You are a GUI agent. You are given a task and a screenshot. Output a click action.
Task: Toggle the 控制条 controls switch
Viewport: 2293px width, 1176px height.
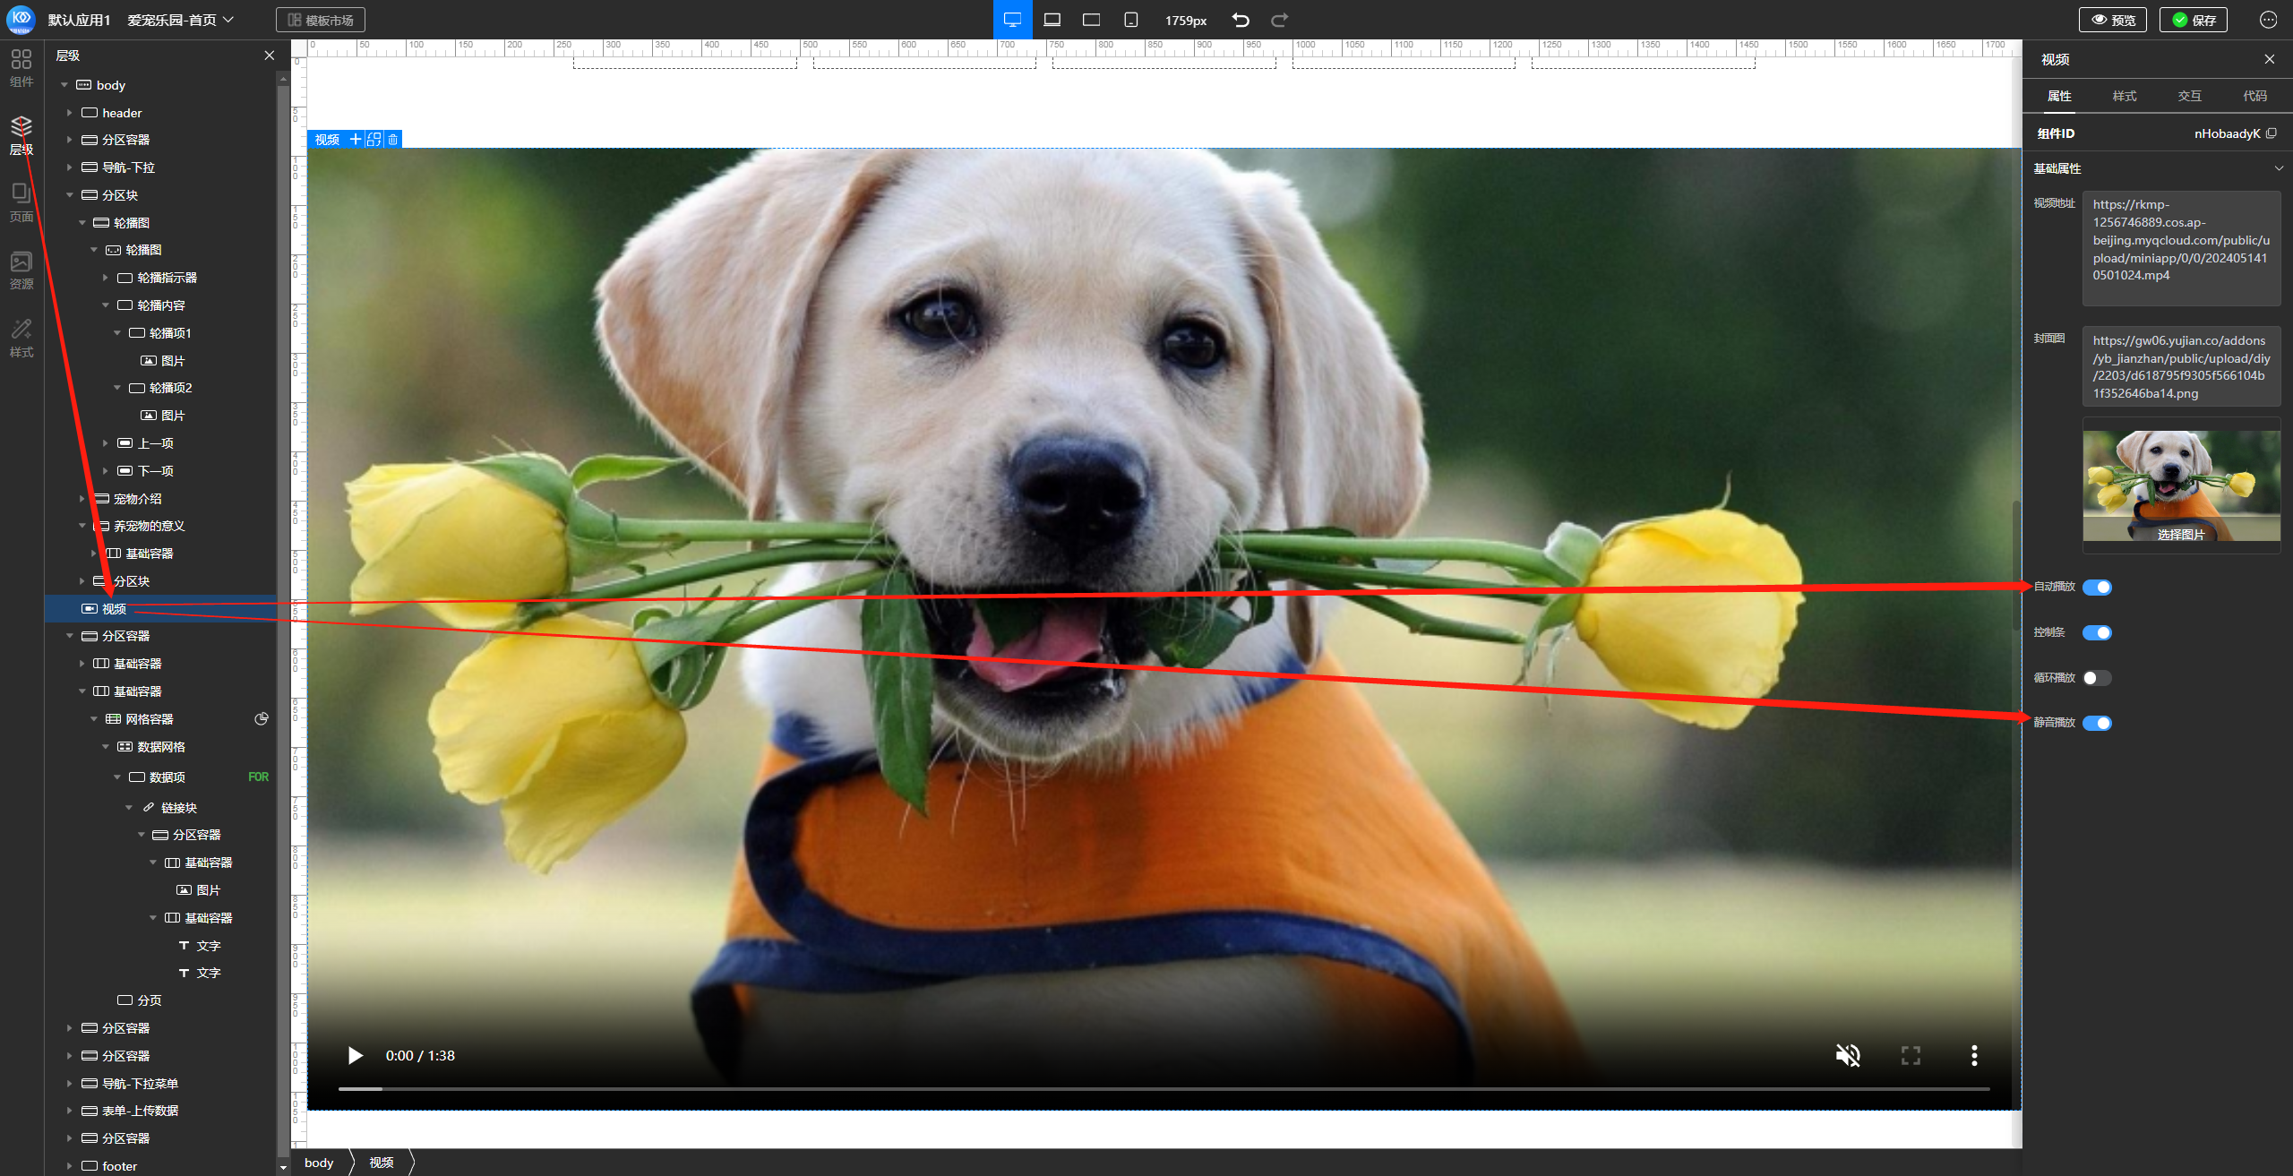2097,632
